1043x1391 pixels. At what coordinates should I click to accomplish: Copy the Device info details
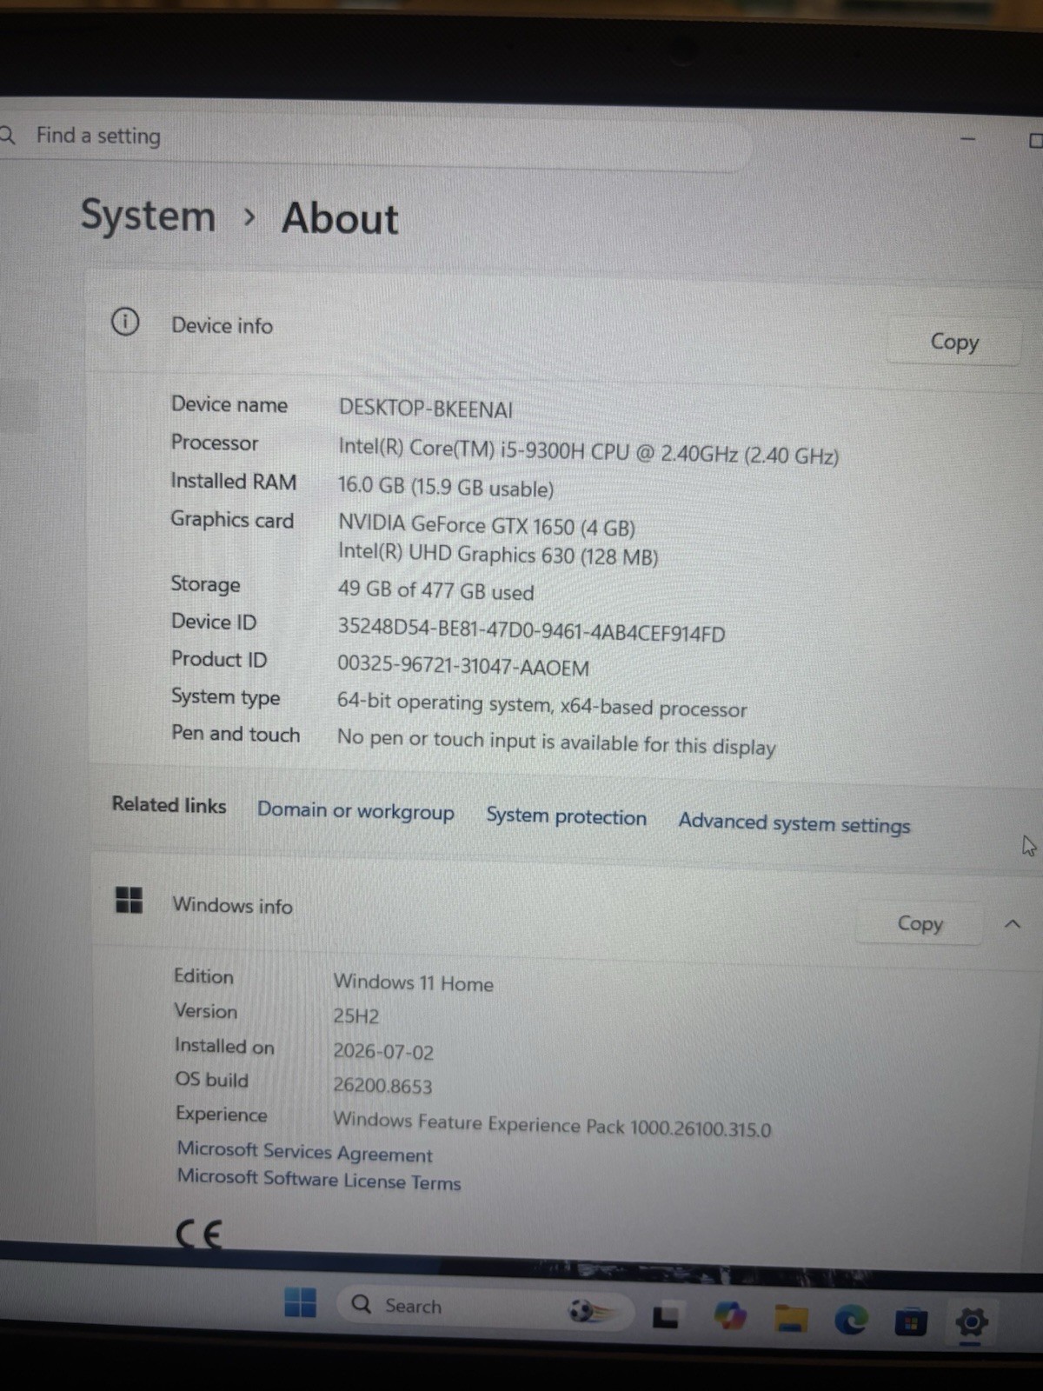coord(953,342)
